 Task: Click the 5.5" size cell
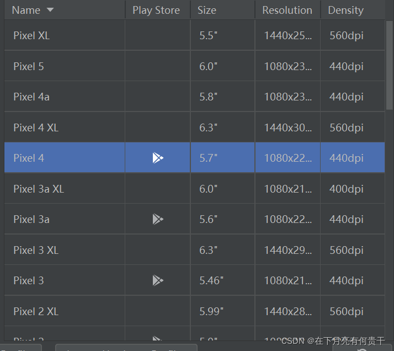[x=222, y=35]
